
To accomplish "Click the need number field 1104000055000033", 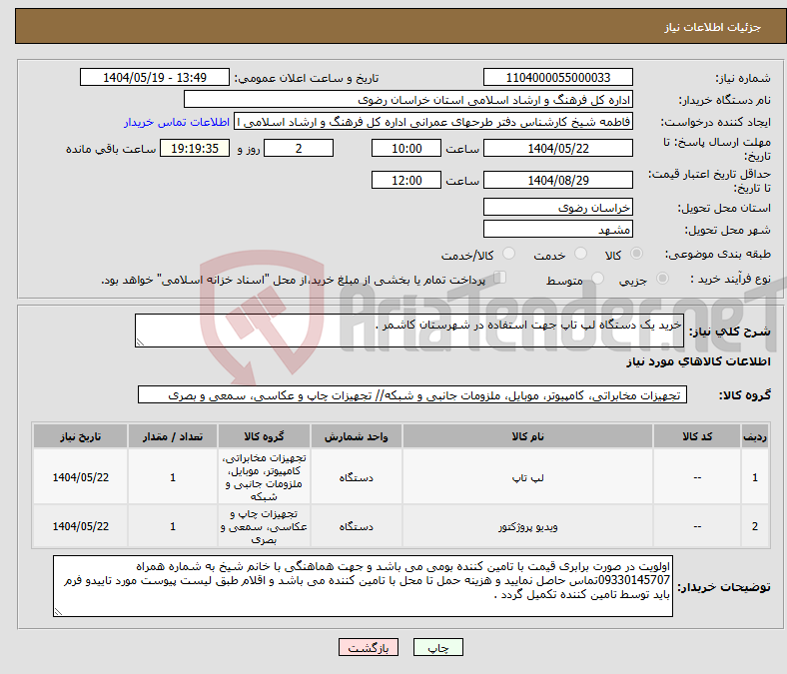I will click(x=558, y=77).
